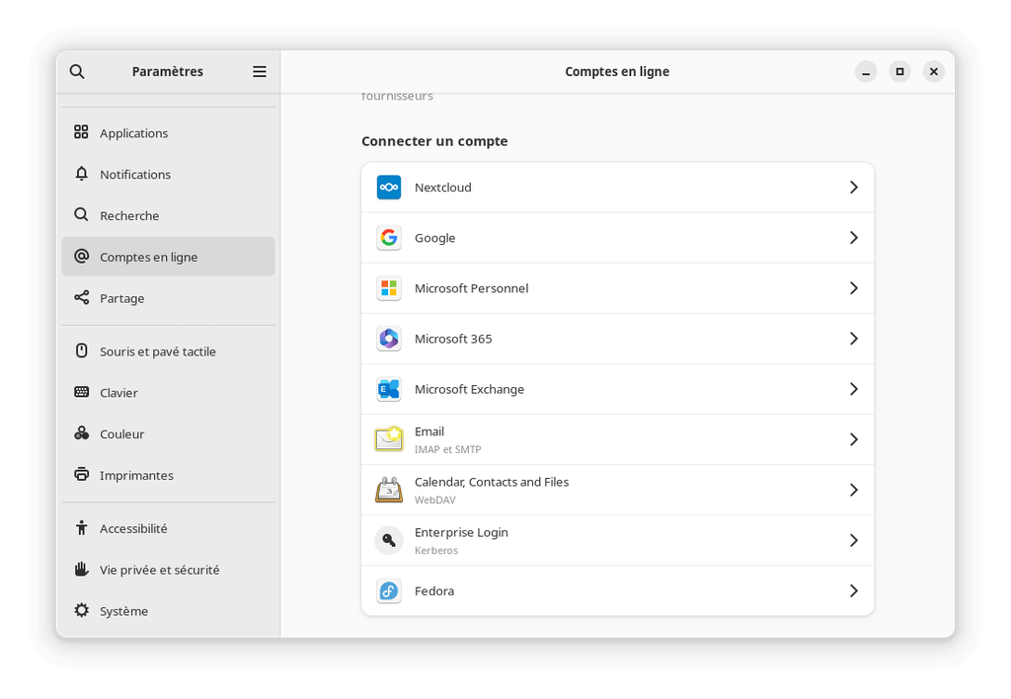1011x699 pixels.
Task: Connect a Microsoft Exchange account
Action: tap(618, 389)
